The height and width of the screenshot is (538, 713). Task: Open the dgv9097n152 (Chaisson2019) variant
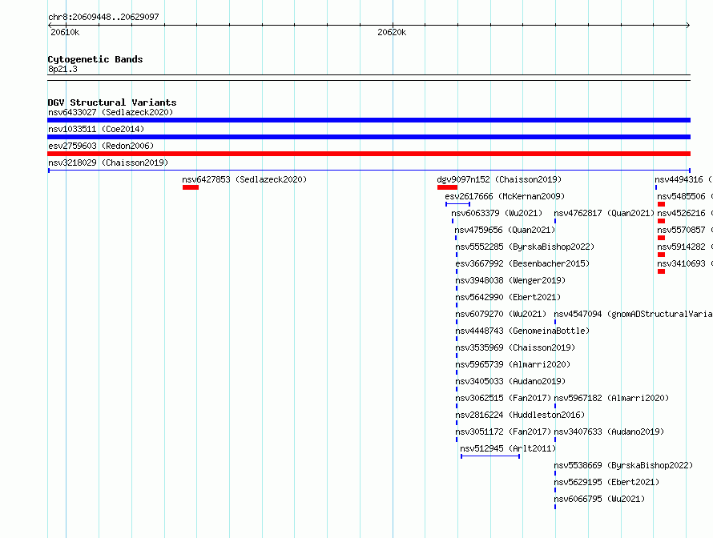click(x=499, y=179)
